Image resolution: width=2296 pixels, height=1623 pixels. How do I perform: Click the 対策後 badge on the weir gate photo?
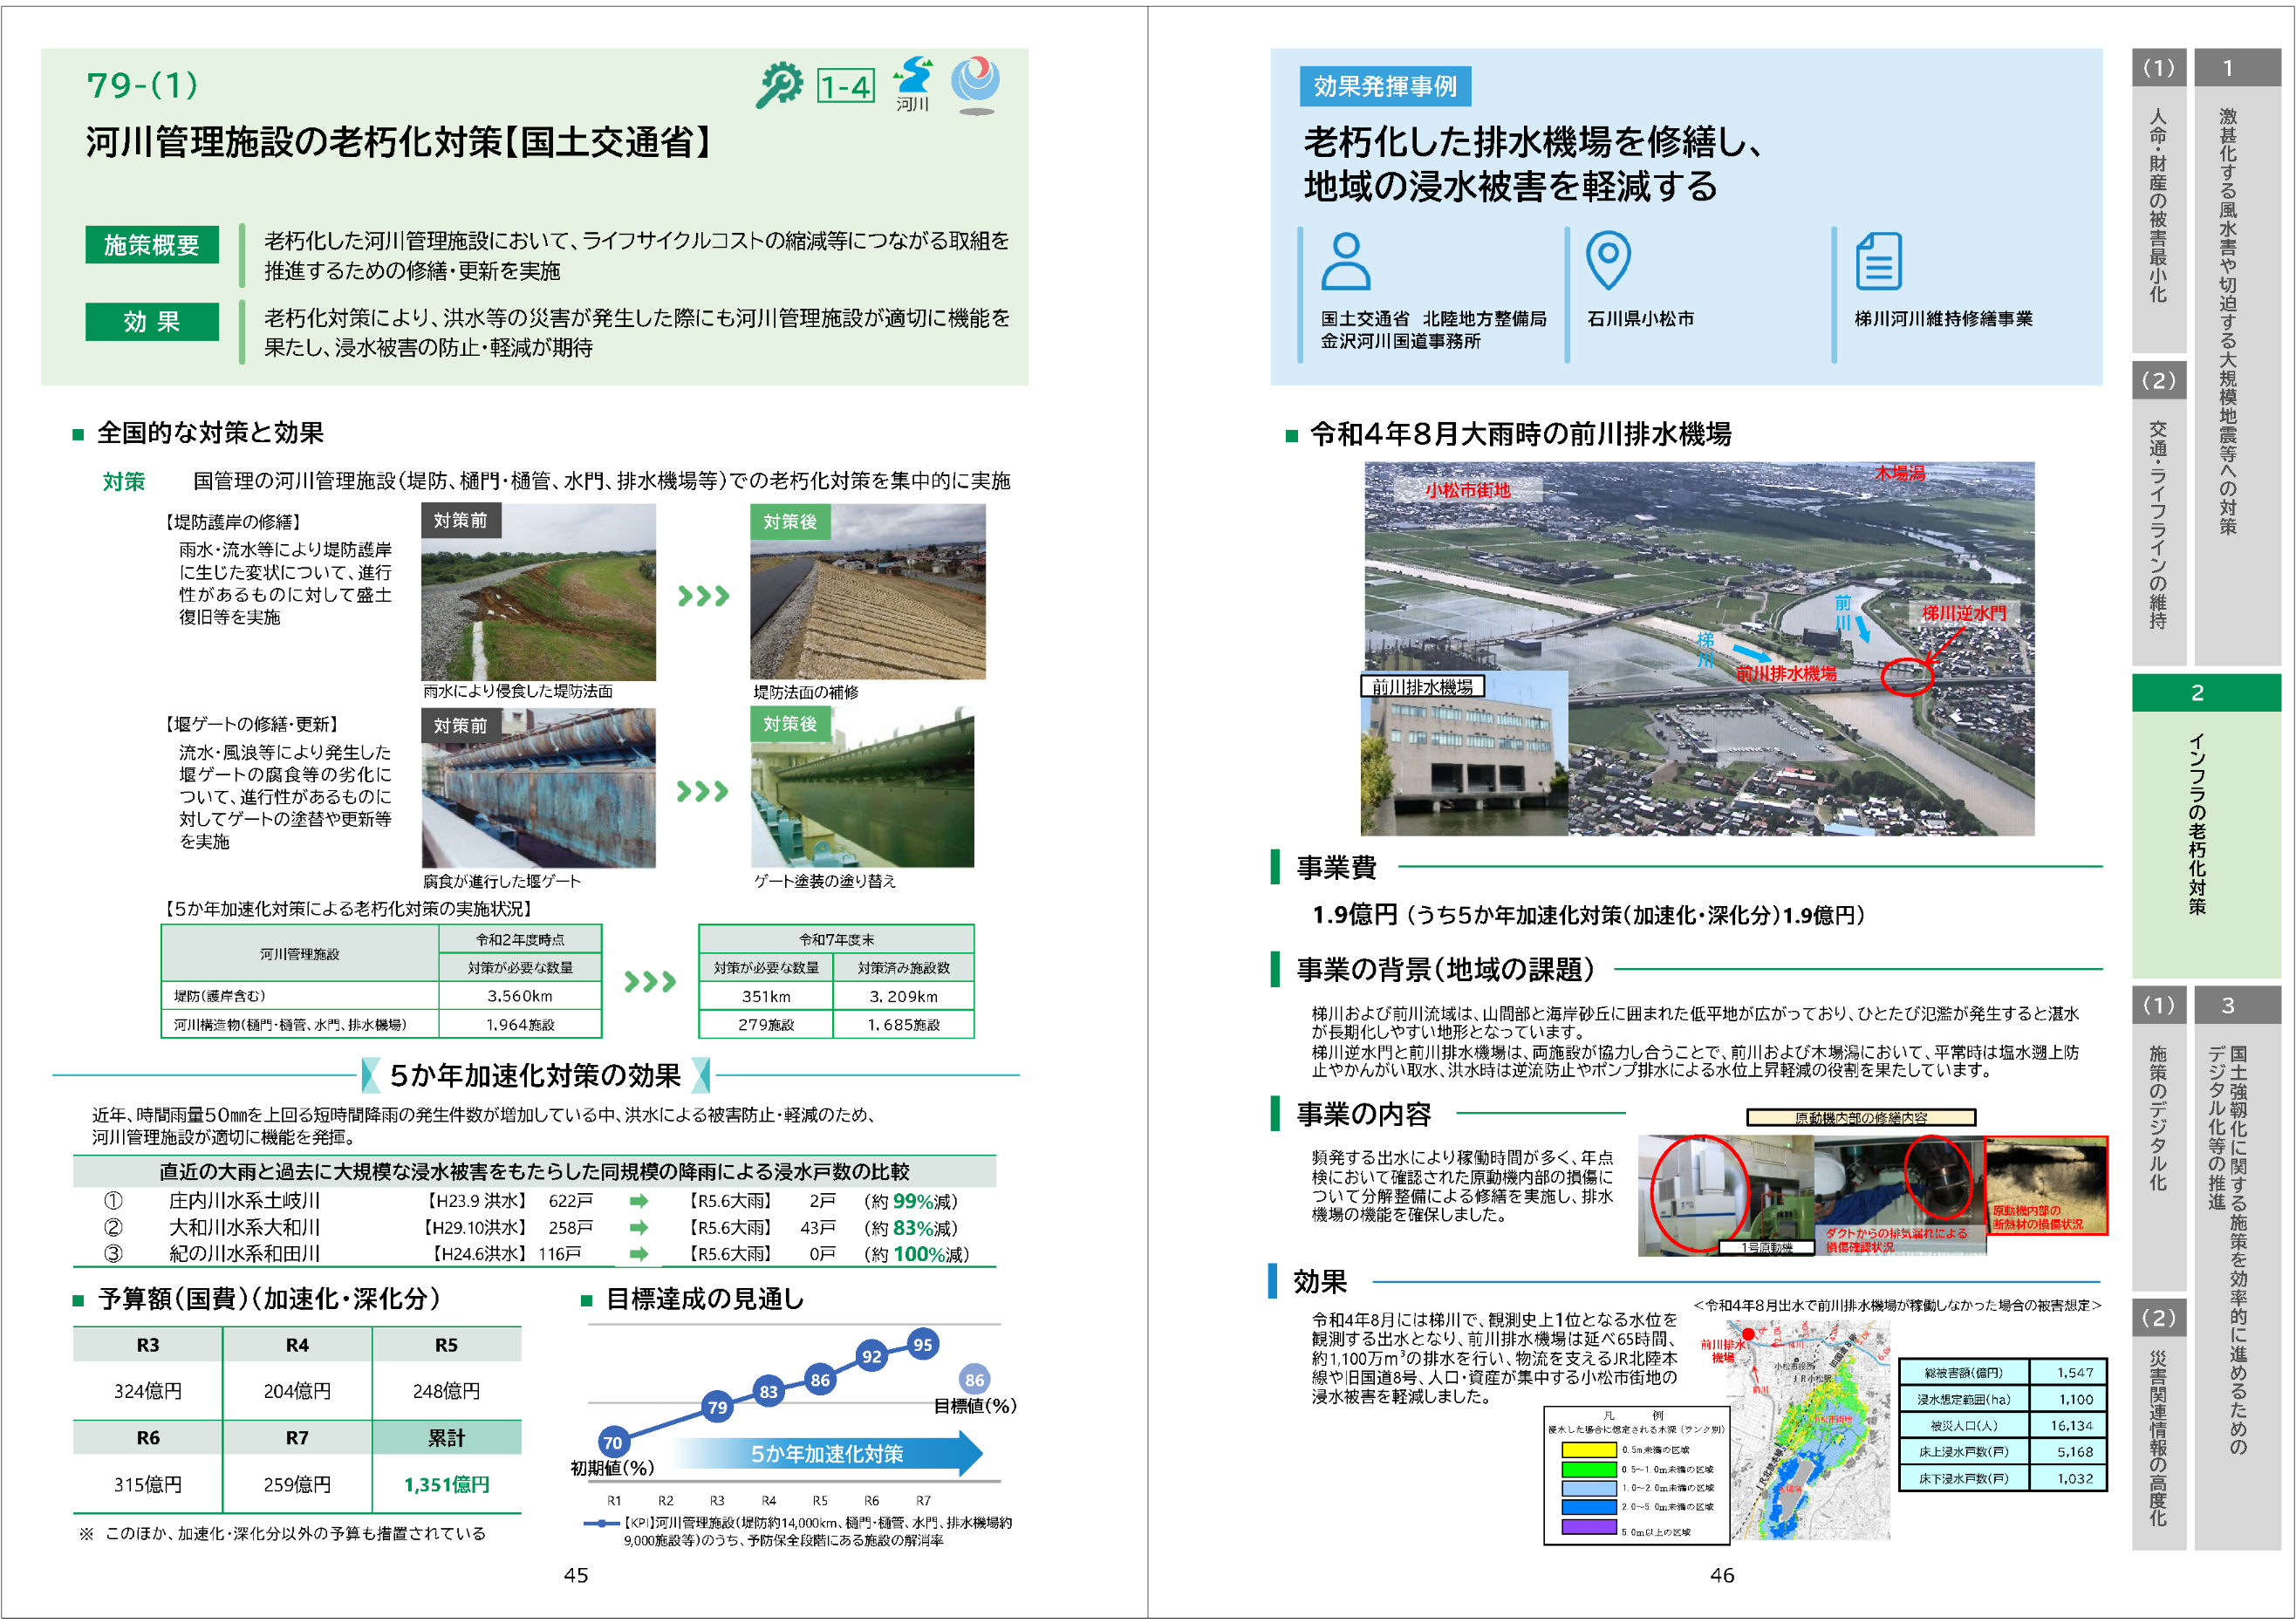point(790,723)
